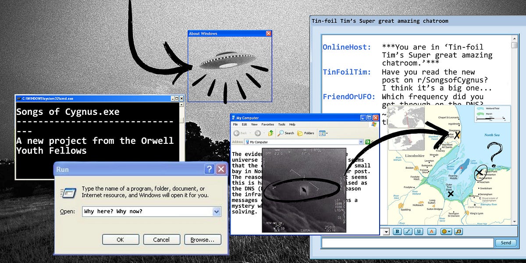Open the Tools menu in My Computer
This screenshot has height=263, width=526.
281,124
